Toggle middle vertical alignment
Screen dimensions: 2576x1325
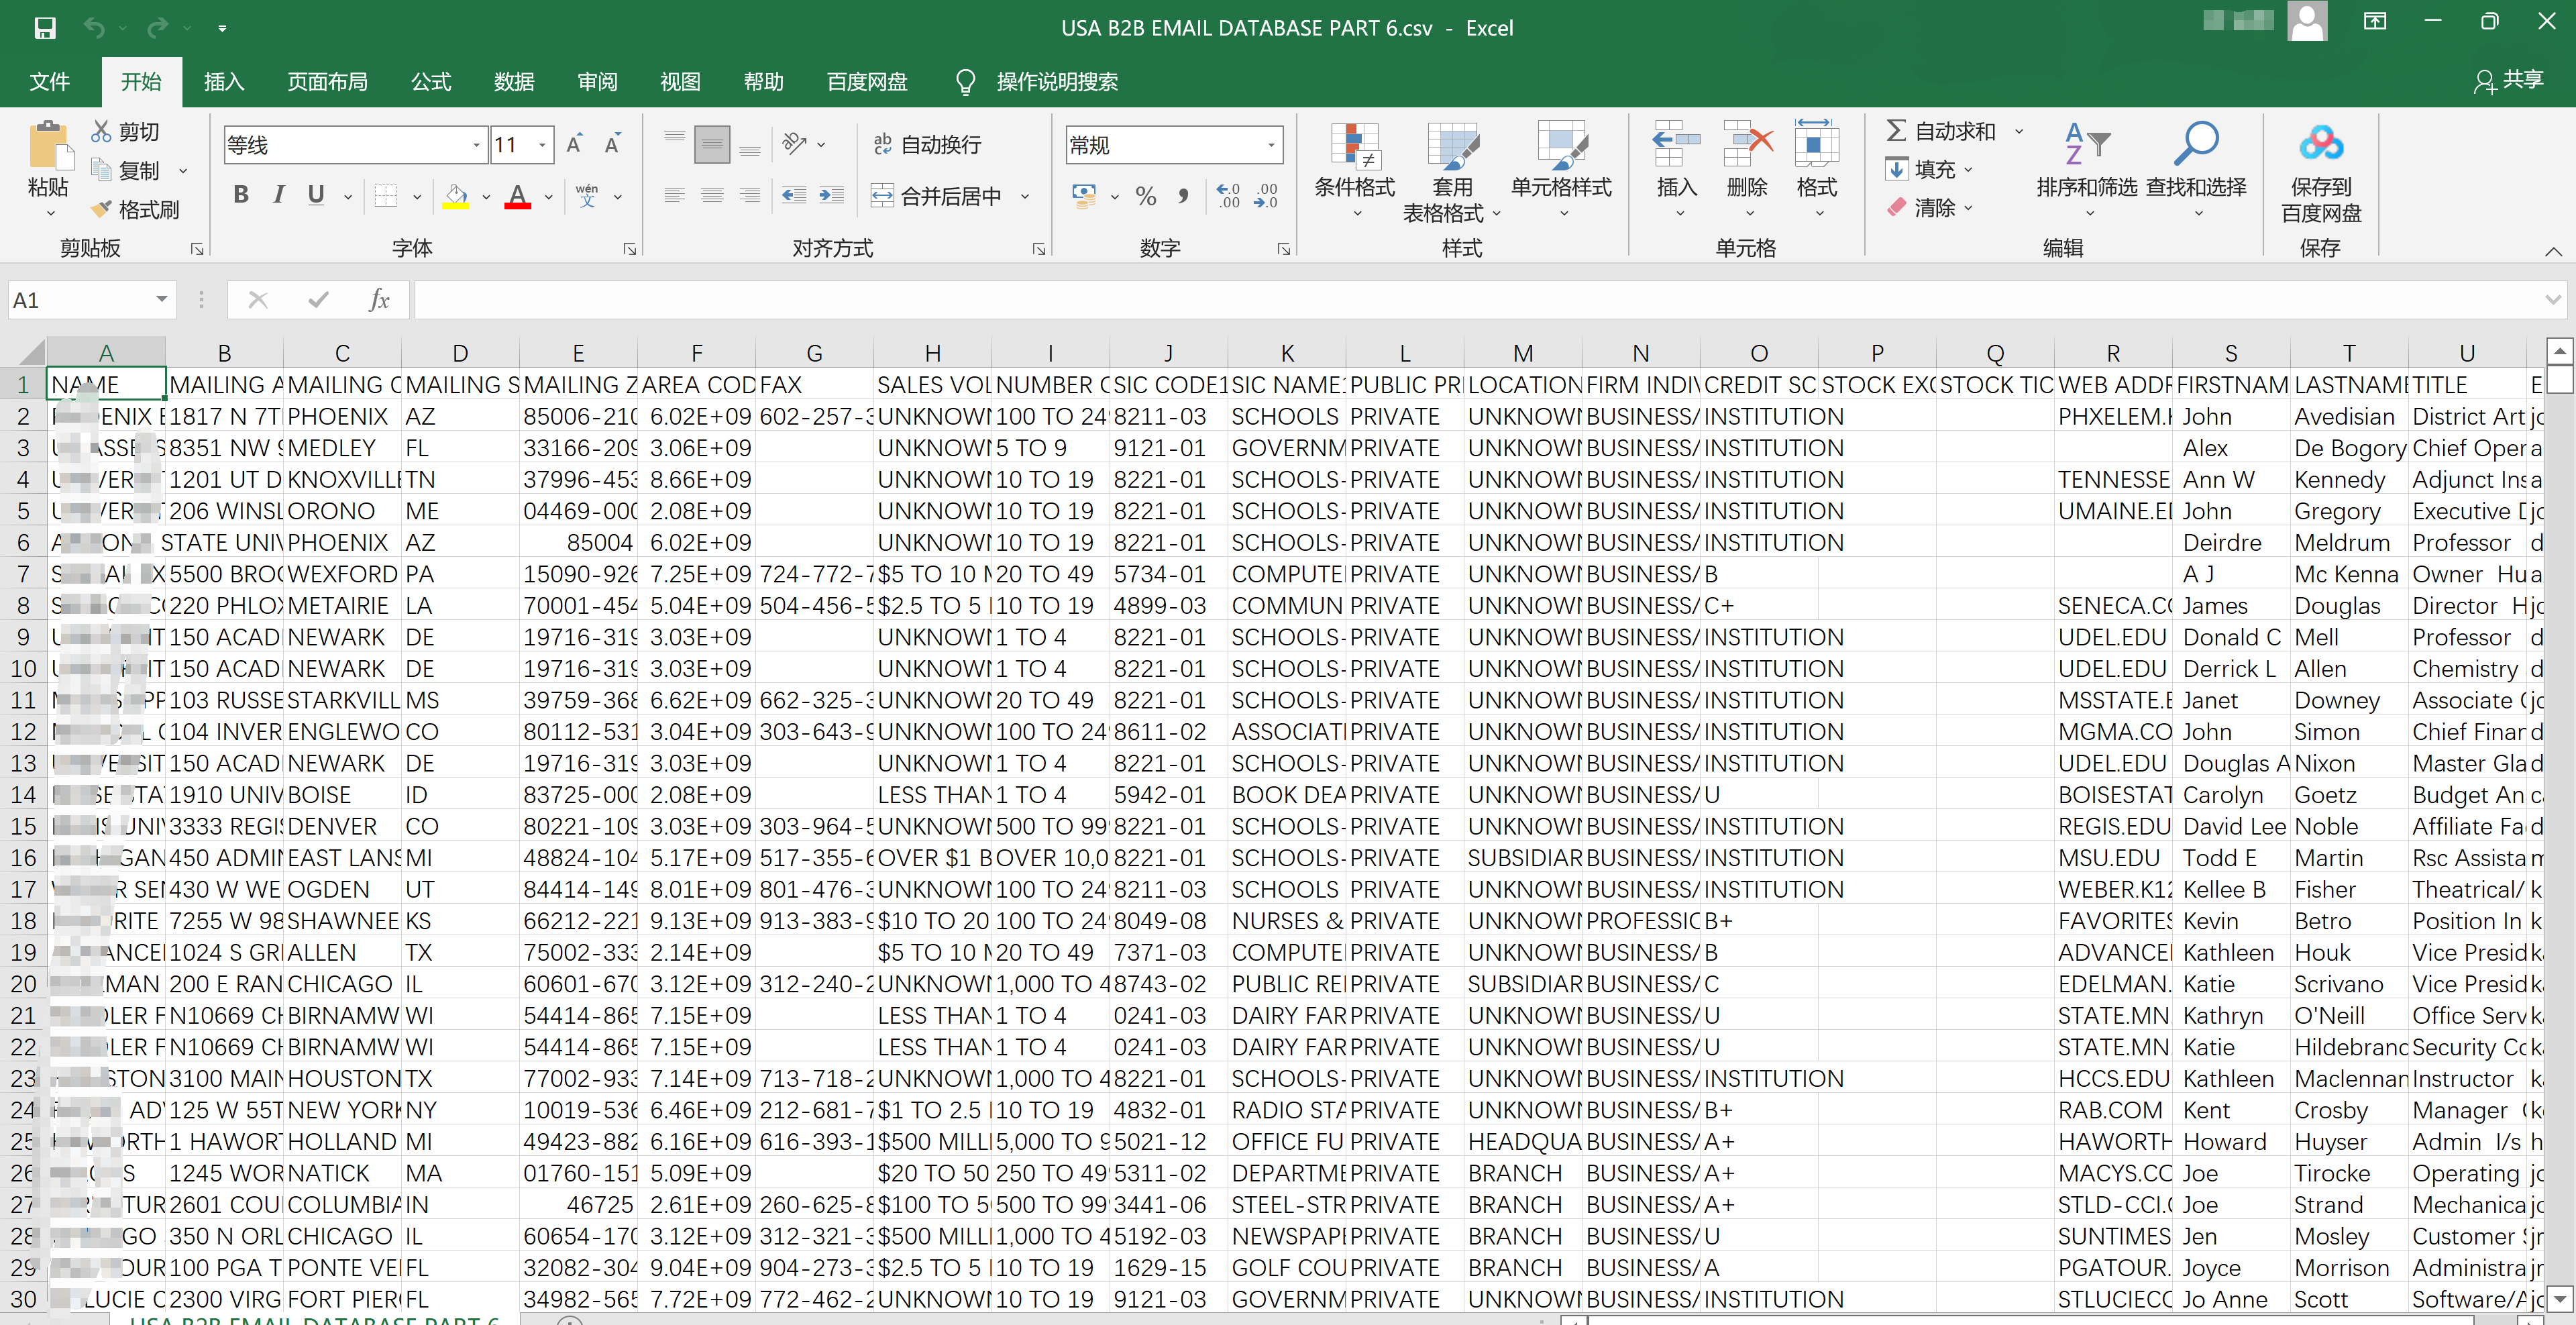(x=712, y=145)
